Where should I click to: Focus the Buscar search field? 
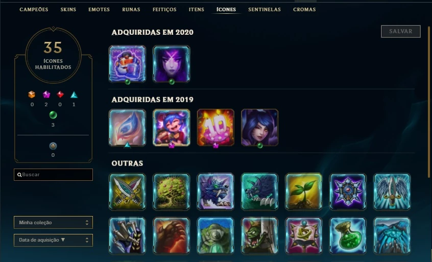point(53,175)
